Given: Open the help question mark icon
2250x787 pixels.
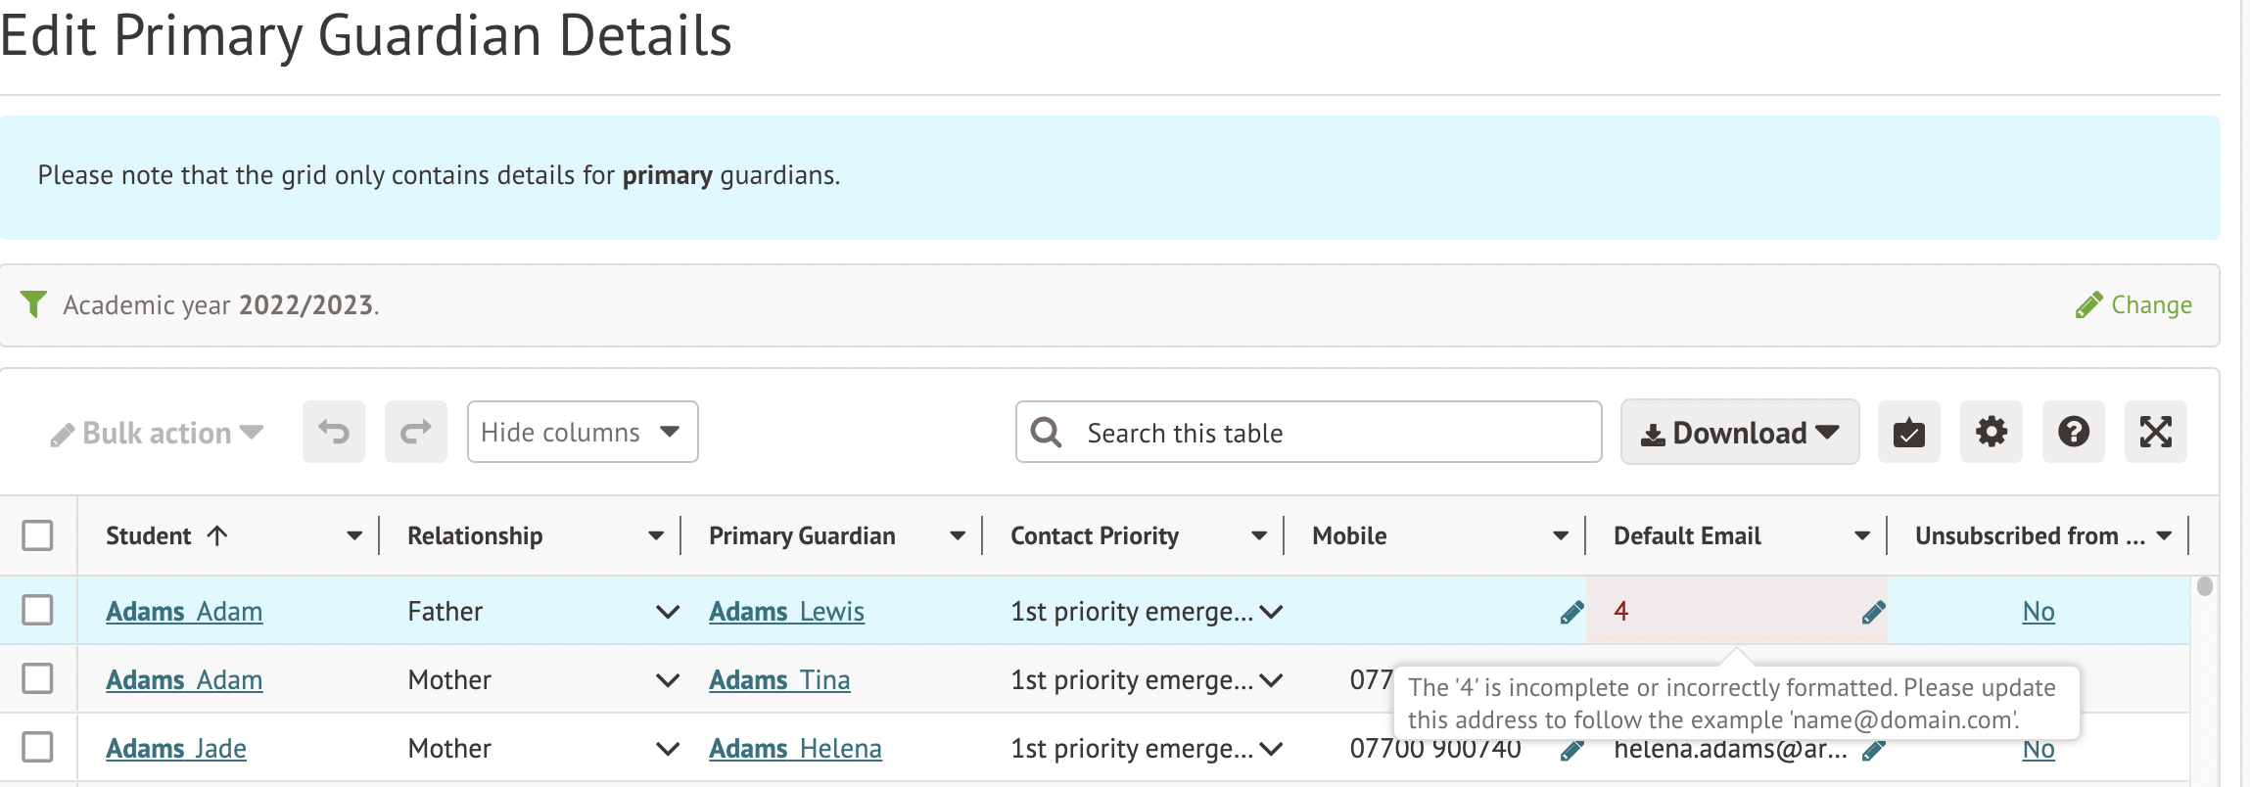Looking at the screenshot, I should point(2073,432).
